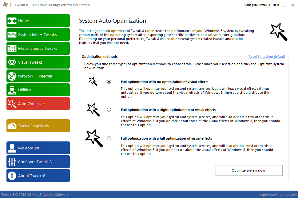Click the Utilities person icon

[12, 90]
